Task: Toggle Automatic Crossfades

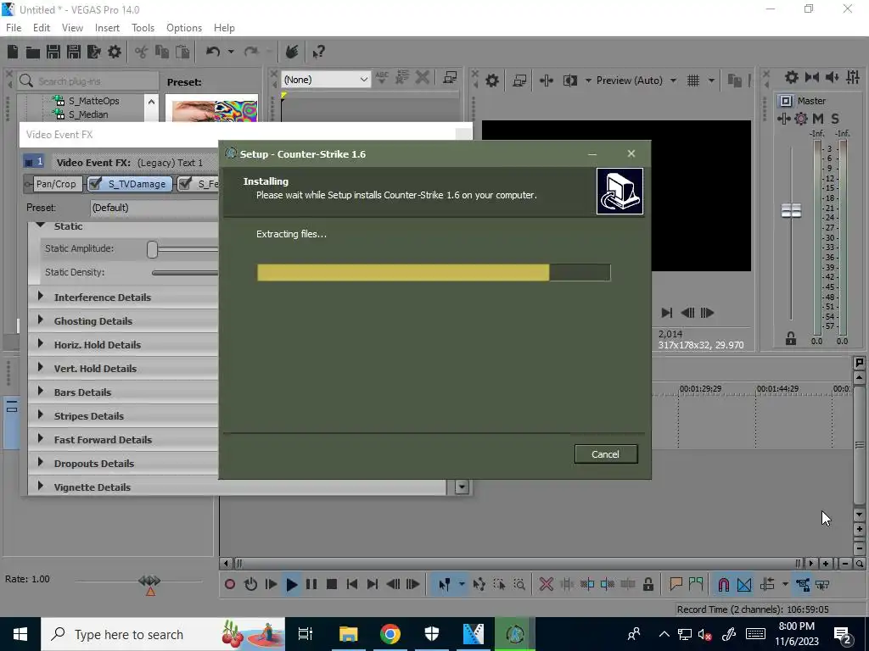Action: click(x=744, y=584)
